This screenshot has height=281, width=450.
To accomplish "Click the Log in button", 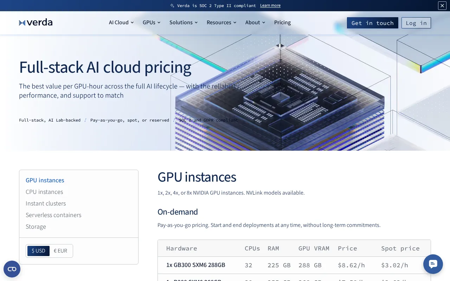I will point(416,23).
